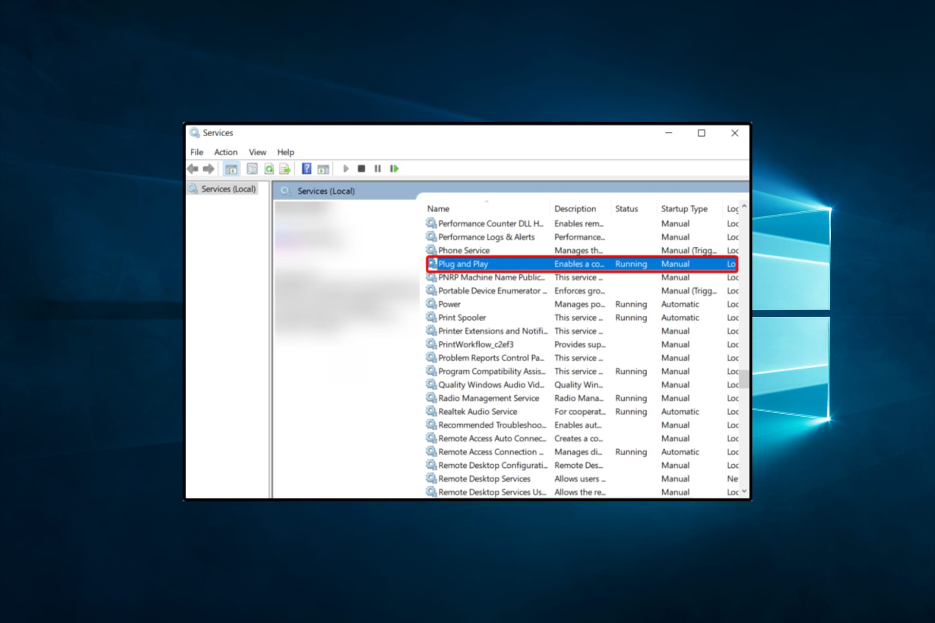Click the vertical scrollbar thumb

[744, 379]
